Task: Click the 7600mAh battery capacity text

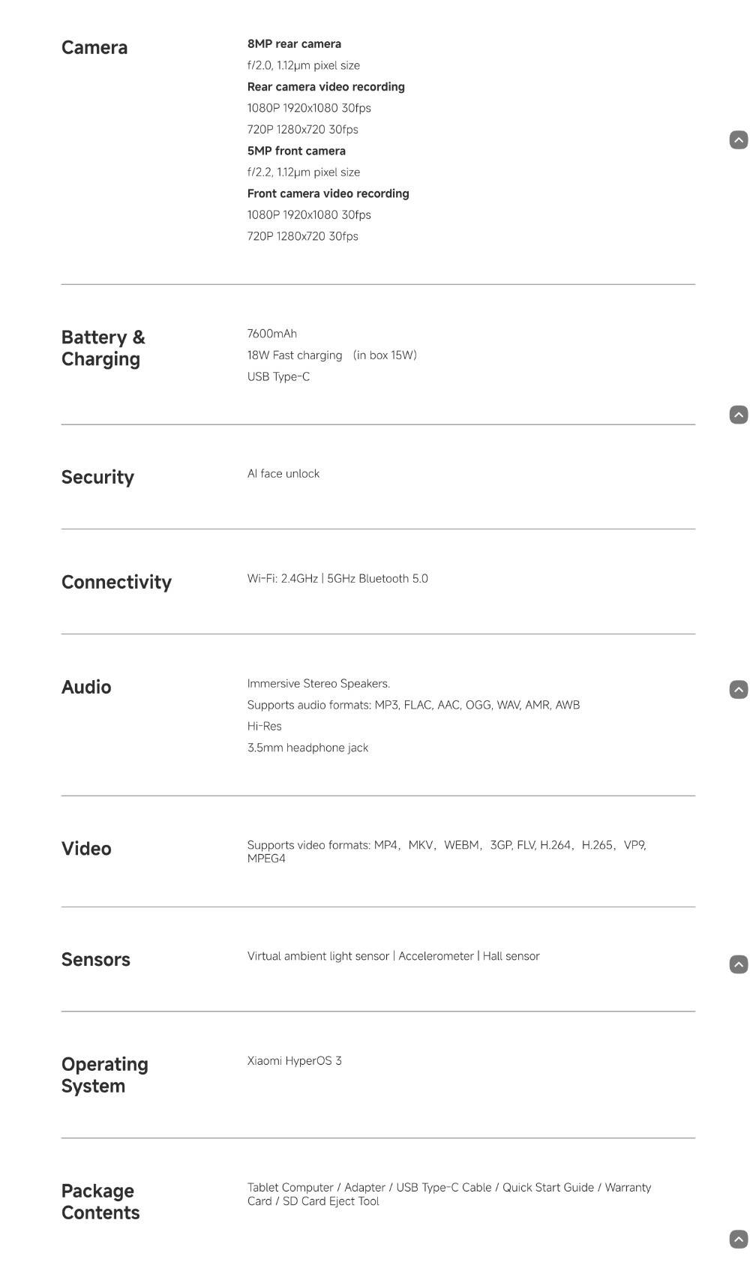Action: tap(272, 334)
